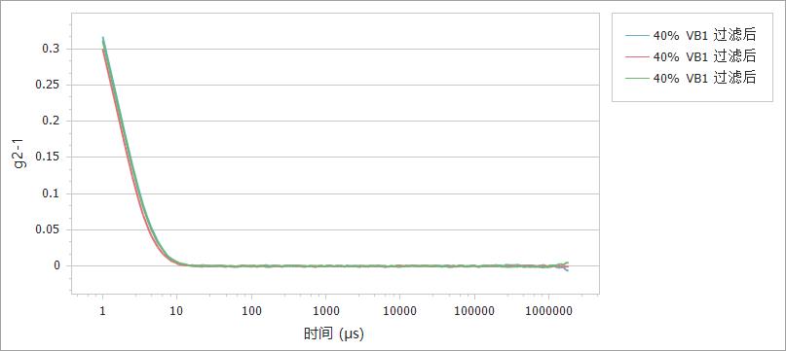Click the x-axis tick label 1000000

tap(548, 311)
